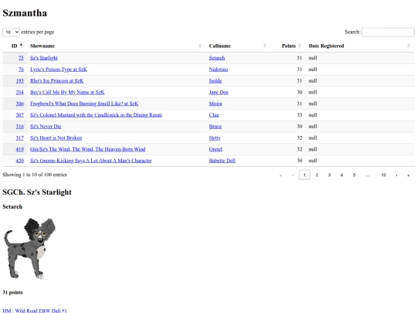Open ID link 420
417x313 pixels.
(x=19, y=161)
